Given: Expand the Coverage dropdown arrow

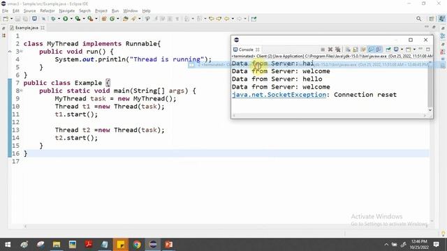Looking at the screenshot, I should pos(84,19).
